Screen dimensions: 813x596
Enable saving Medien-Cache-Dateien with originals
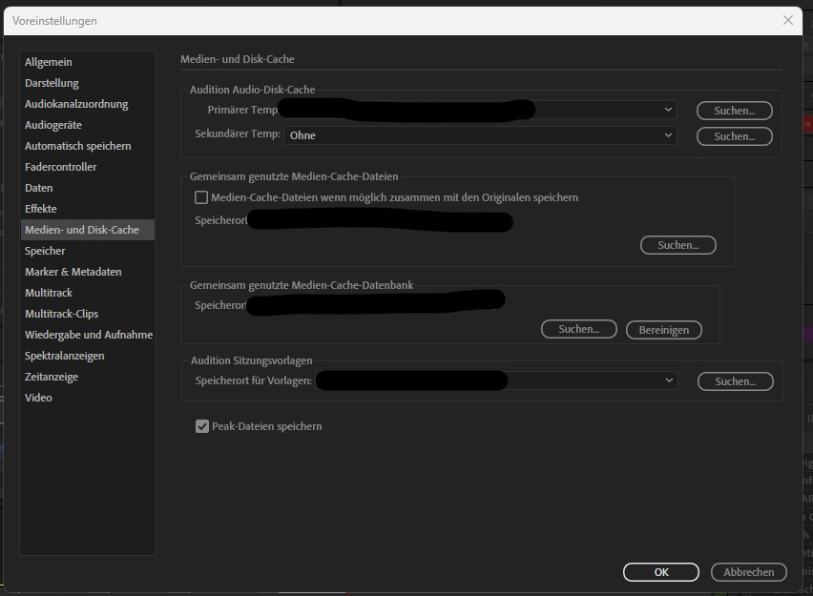pos(201,197)
